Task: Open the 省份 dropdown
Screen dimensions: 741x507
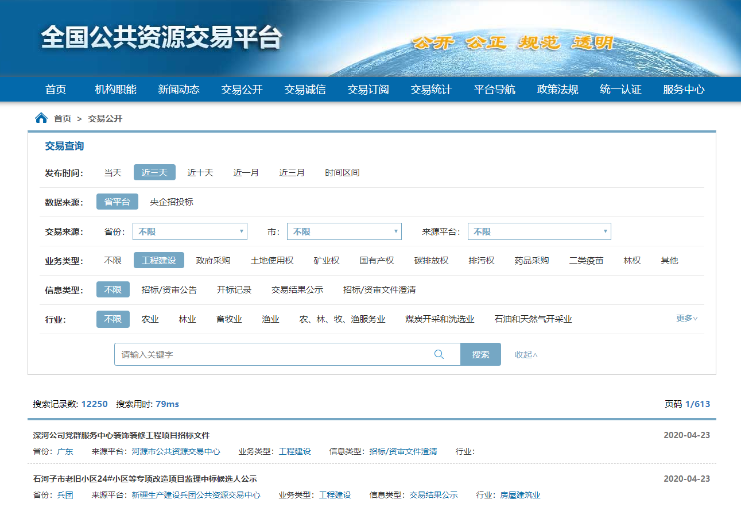Action: 190,231
